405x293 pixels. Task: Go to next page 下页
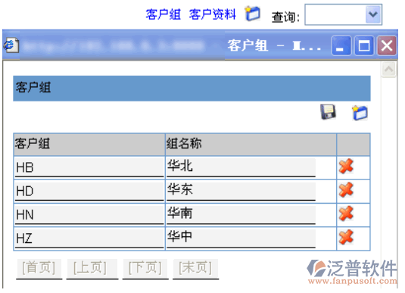tap(145, 268)
